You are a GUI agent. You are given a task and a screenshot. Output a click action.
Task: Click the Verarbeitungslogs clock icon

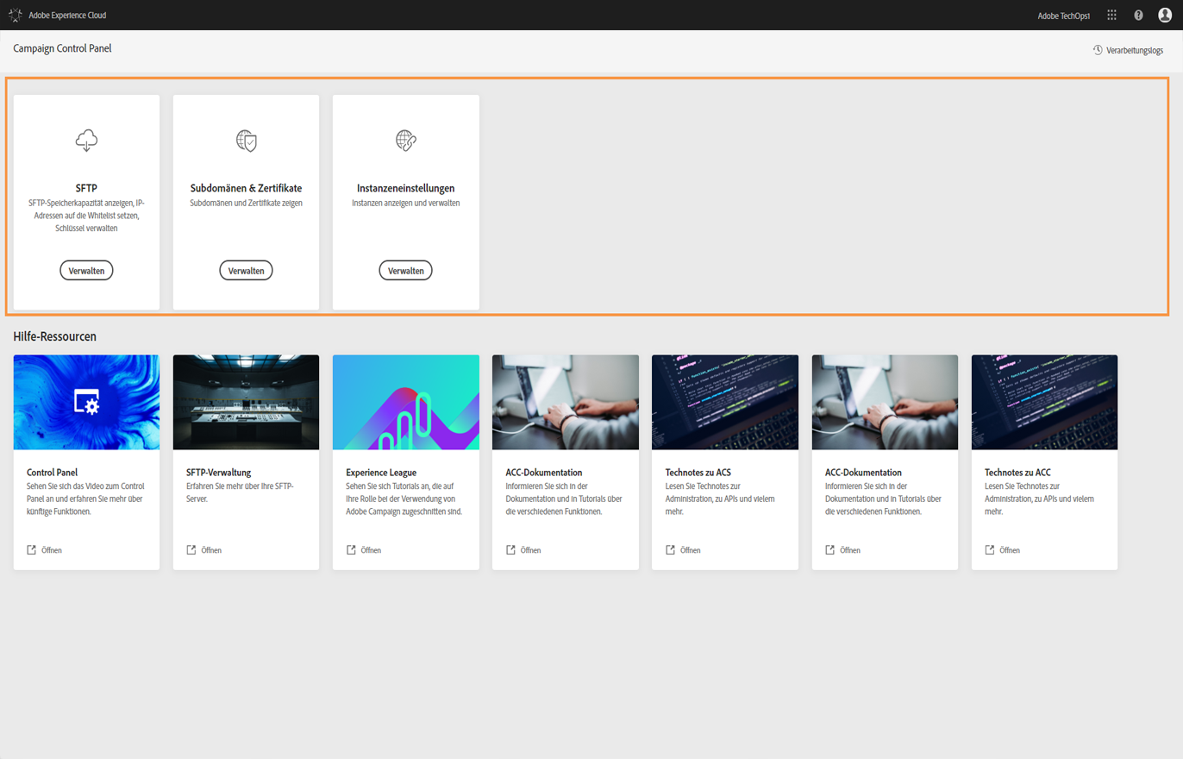pos(1098,50)
